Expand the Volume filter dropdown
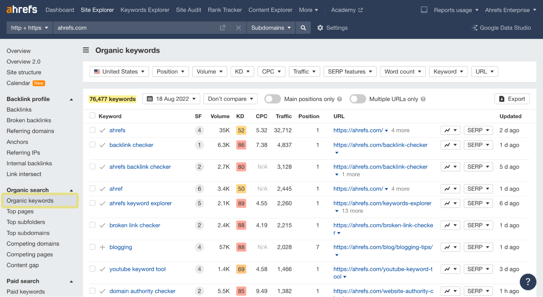Viewport: 543px width, 297px height. 209,71
